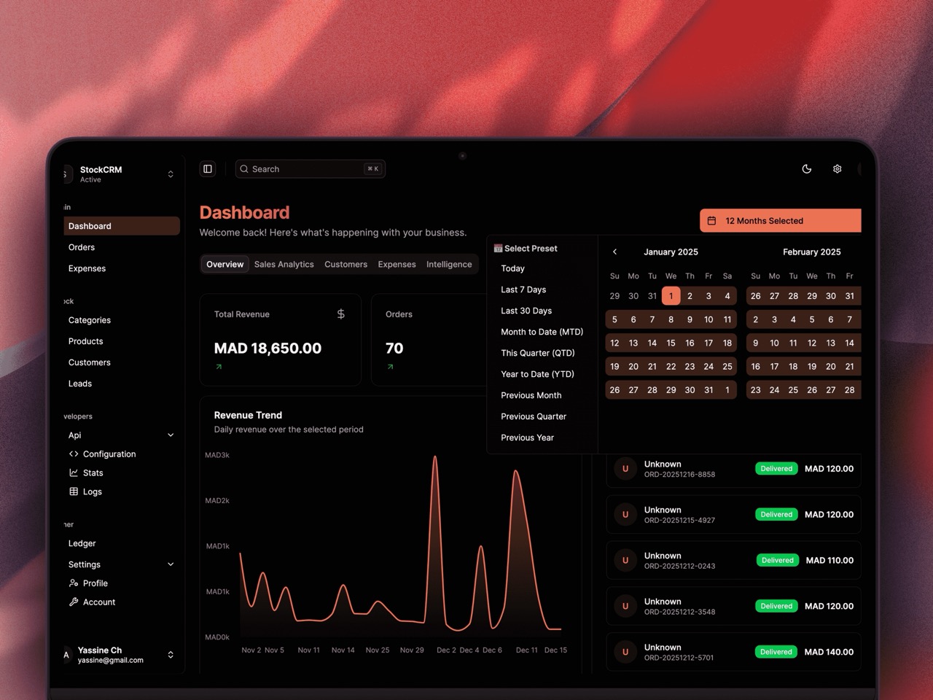The height and width of the screenshot is (700, 933).
Task: Click the Profile user icon
Action: (74, 583)
